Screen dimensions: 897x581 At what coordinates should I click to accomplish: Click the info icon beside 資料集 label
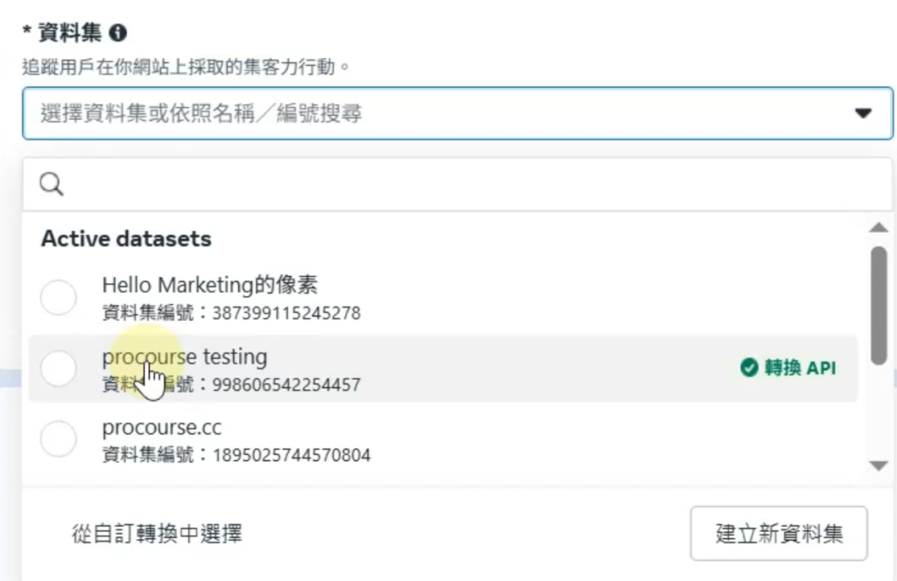coord(118,33)
